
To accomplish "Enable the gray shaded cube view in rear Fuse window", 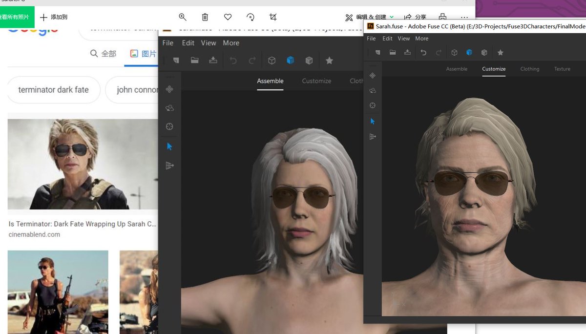I will (x=309, y=61).
